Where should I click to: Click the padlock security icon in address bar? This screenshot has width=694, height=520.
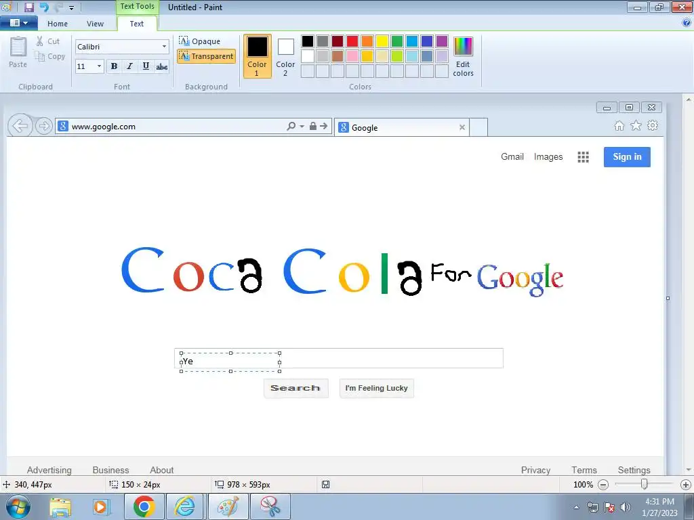pos(313,126)
